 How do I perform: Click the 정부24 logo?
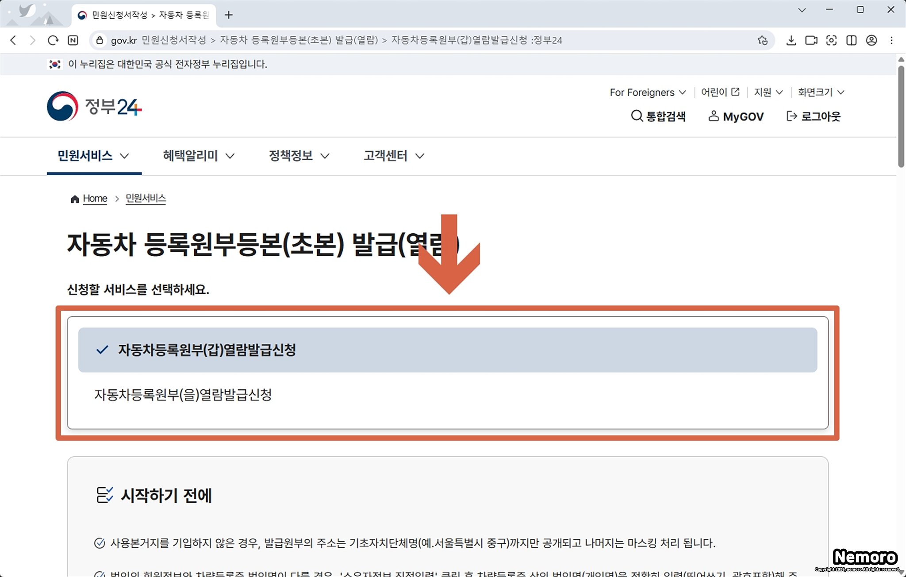[x=94, y=106]
